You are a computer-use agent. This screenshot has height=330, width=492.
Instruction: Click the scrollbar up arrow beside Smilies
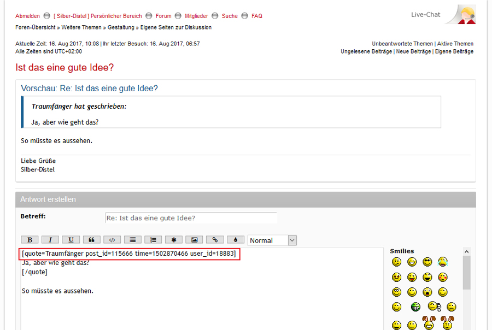[x=467, y=251]
